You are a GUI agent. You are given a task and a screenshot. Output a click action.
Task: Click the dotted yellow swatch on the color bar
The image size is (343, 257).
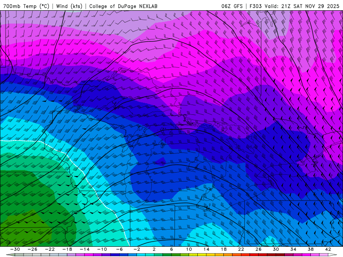click(193, 255)
